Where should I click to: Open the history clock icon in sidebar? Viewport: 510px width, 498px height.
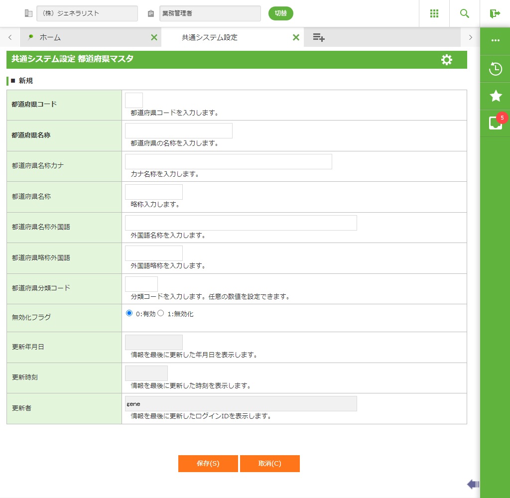coord(496,69)
